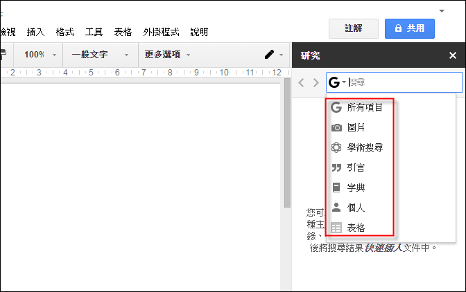Click the 檢視 menu

(x=8, y=32)
